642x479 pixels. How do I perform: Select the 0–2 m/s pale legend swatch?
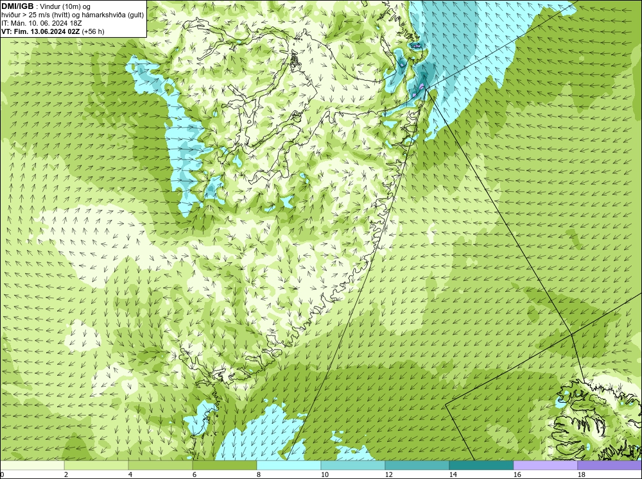pos(32,466)
